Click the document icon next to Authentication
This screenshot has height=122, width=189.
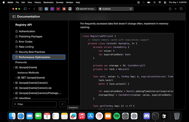click(x=17, y=31)
